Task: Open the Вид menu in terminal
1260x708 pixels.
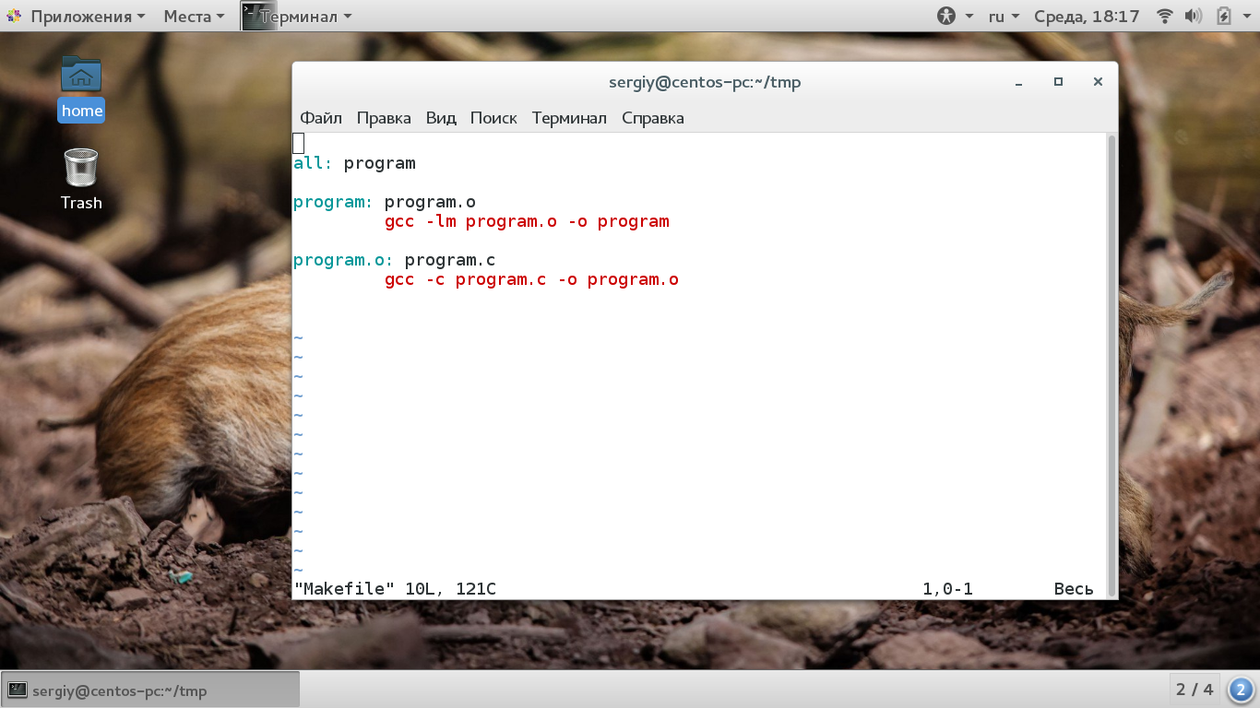Action: (441, 118)
